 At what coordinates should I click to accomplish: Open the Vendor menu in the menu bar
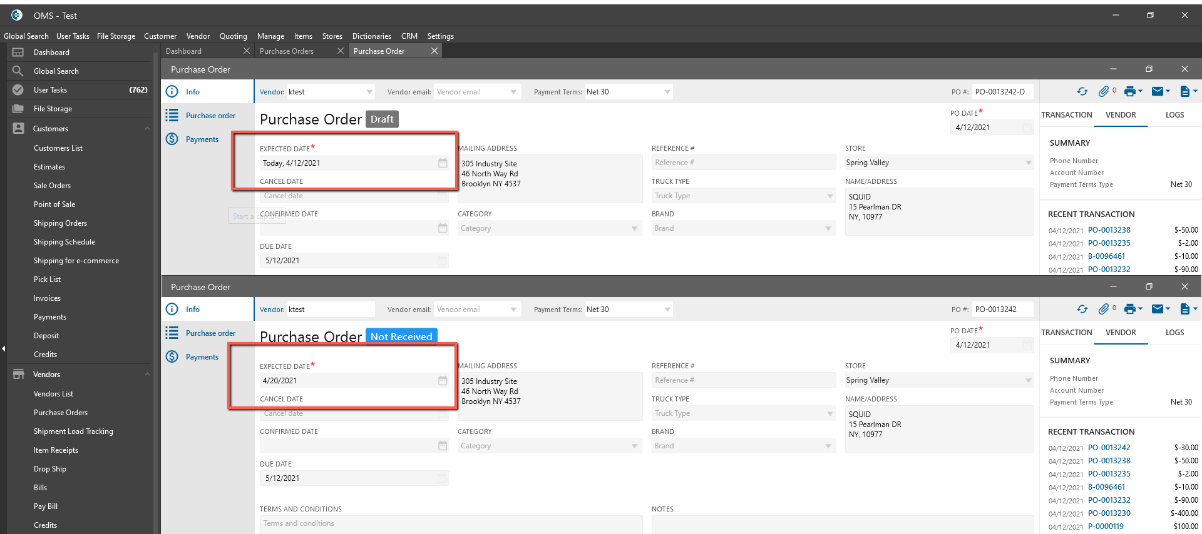point(198,36)
